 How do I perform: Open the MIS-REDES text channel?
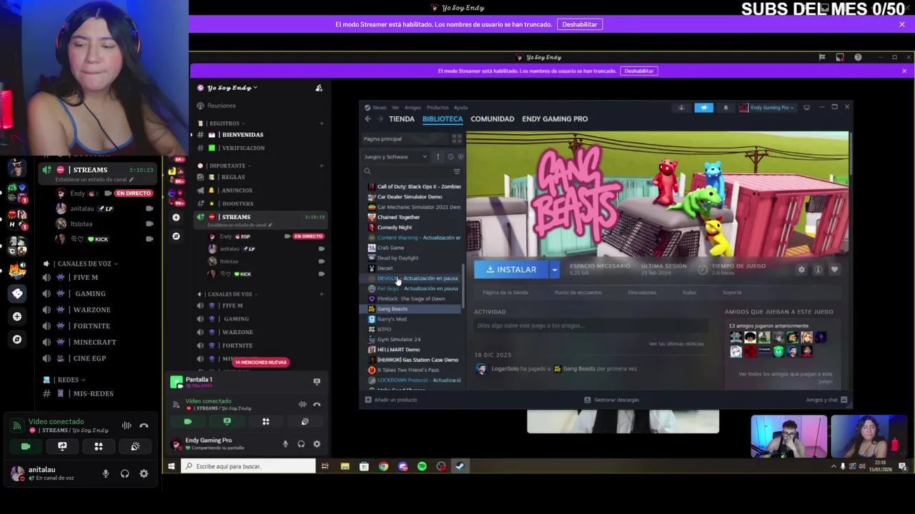tap(93, 394)
